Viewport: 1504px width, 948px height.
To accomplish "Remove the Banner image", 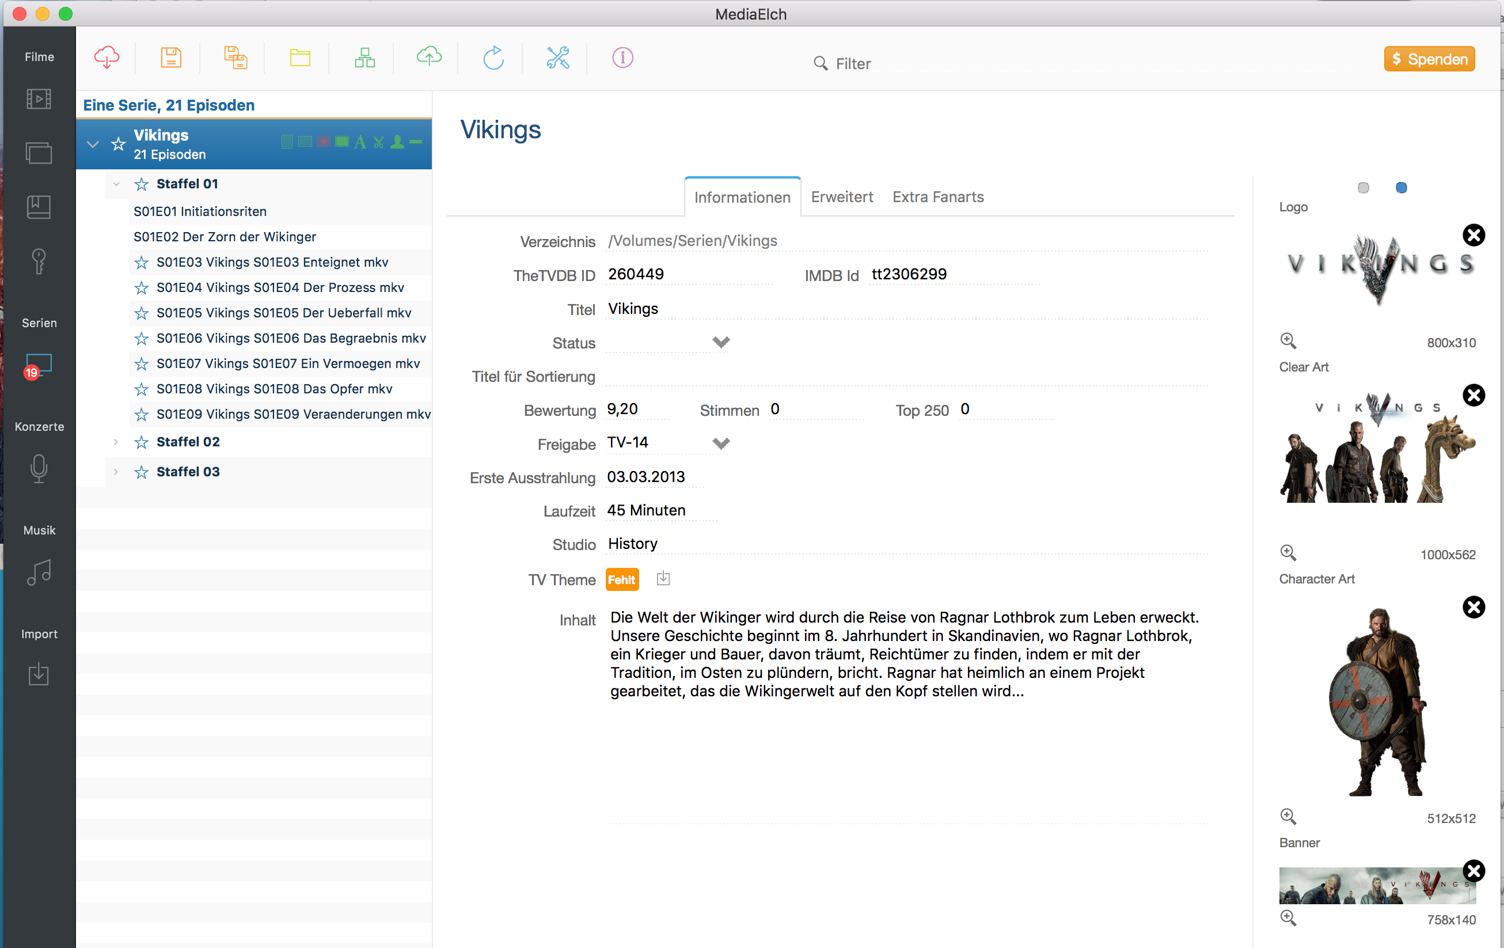I will pyautogui.click(x=1474, y=870).
